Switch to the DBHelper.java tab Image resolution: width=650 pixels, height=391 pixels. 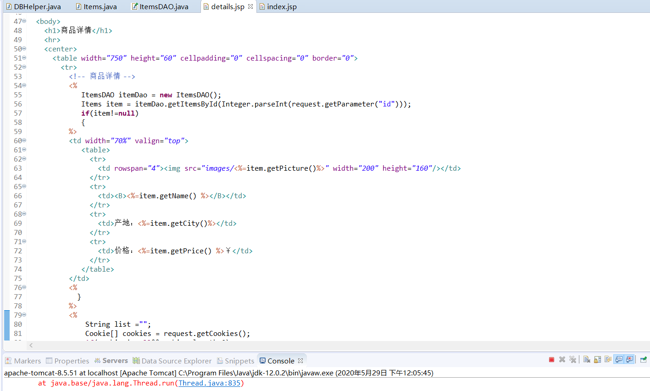33,6
